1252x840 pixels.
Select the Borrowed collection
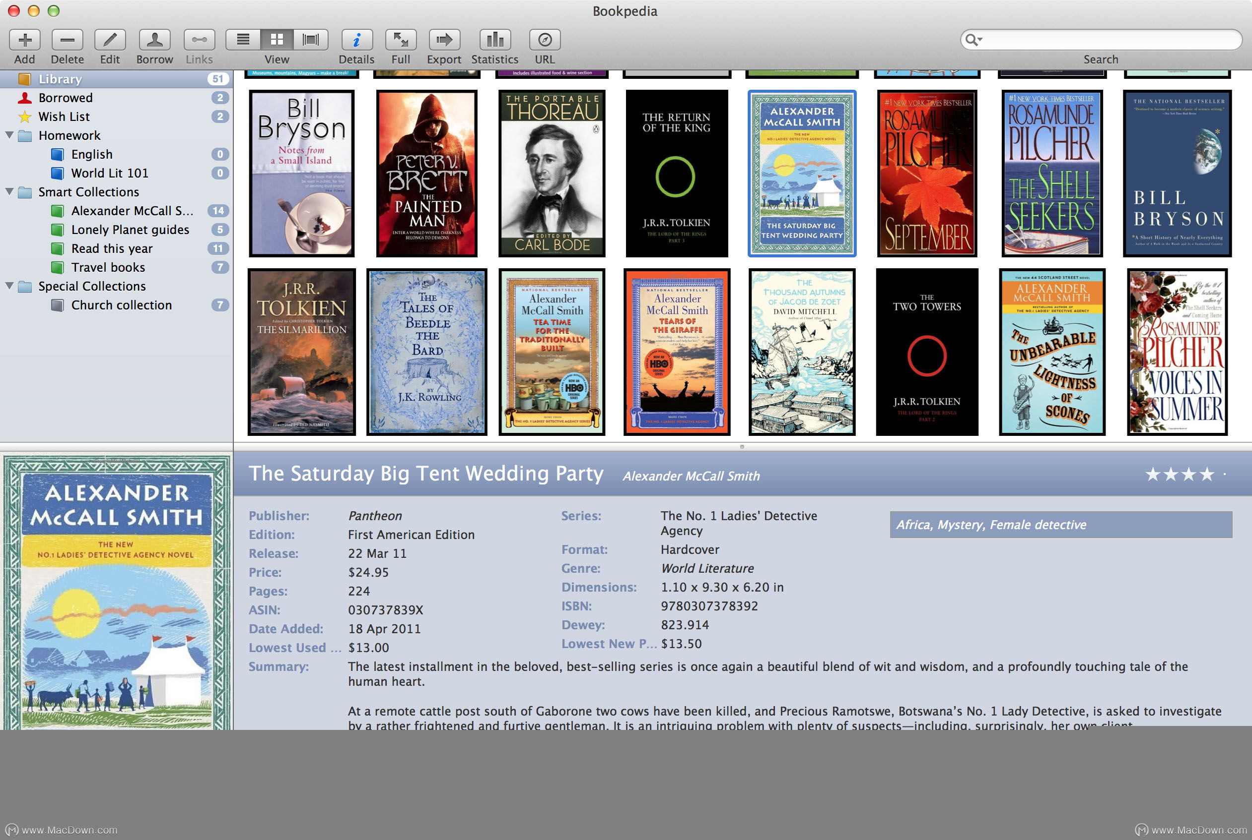coord(116,98)
